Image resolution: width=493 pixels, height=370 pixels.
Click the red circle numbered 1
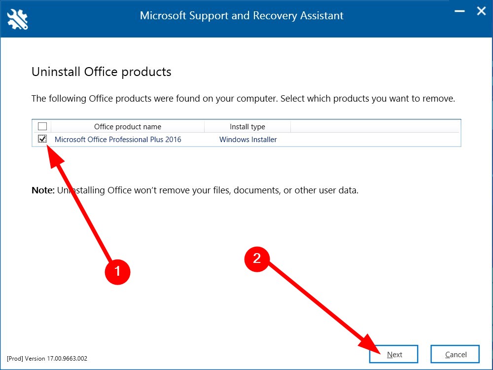[x=117, y=271]
